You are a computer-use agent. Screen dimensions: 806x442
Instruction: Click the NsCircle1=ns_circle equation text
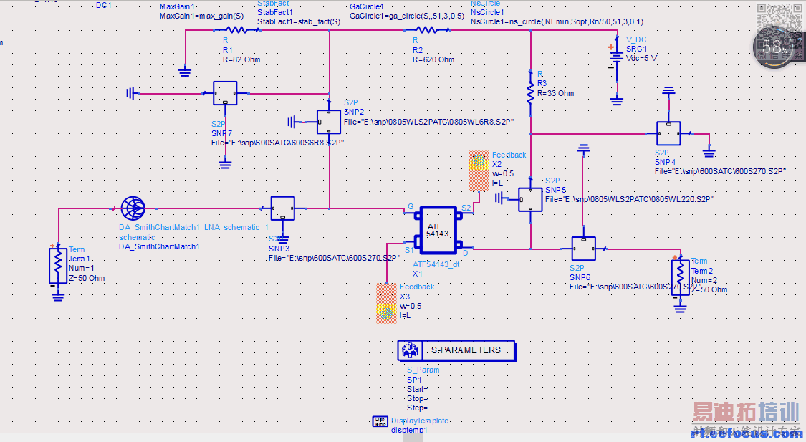pos(557,21)
